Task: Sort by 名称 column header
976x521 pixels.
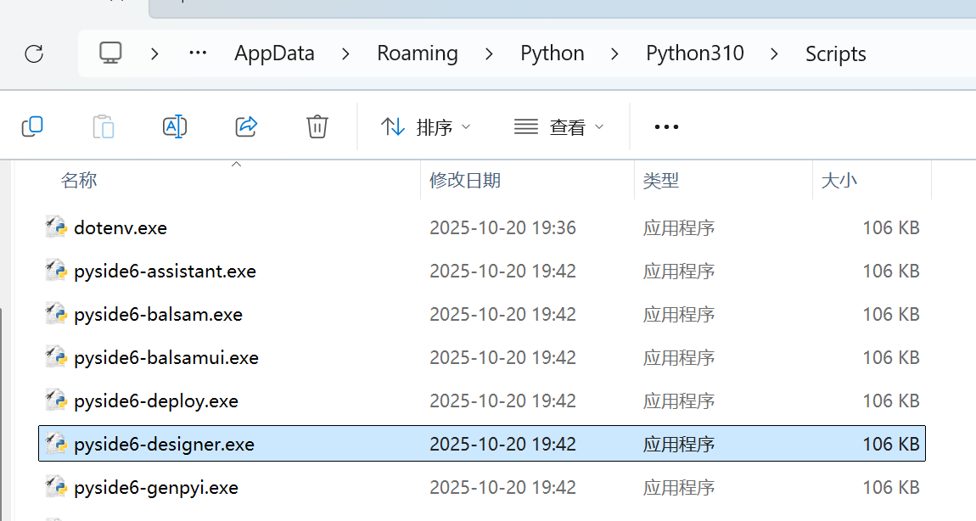Action: pyautogui.click(x=79, y=181)
